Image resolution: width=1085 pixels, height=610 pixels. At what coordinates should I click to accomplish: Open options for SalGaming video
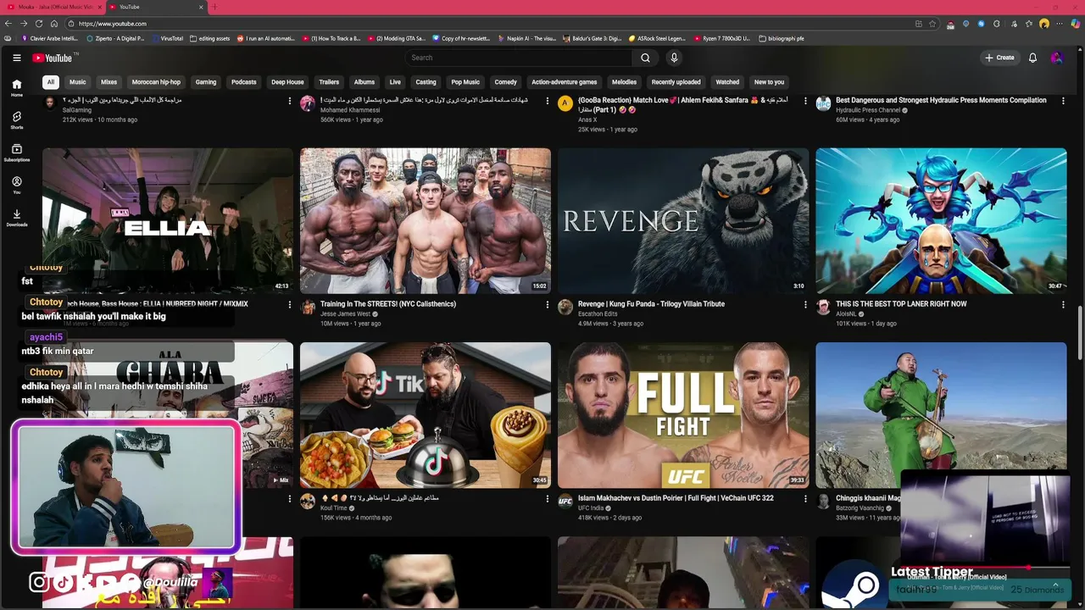click(x=290, y=101)
